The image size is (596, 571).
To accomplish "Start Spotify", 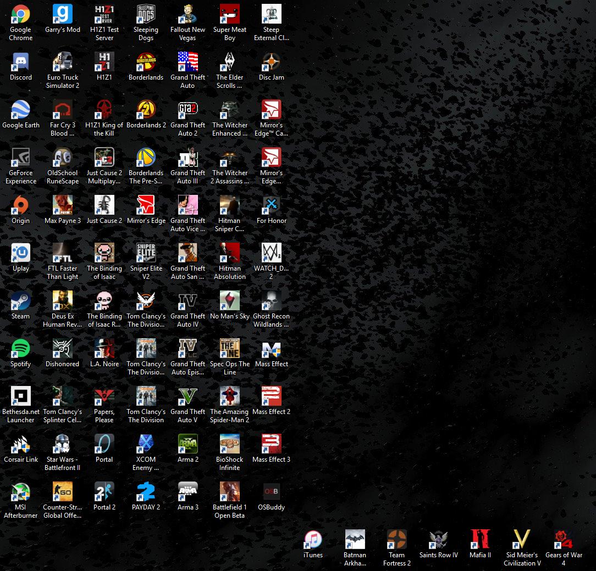I will point(20,348).
